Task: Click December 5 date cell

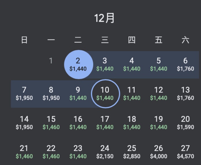Action: pyautogui.click(x=158, y=64)
